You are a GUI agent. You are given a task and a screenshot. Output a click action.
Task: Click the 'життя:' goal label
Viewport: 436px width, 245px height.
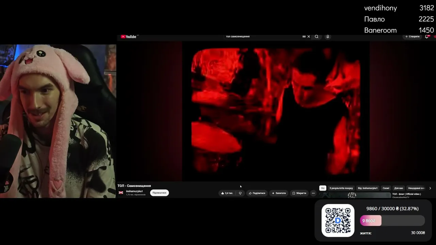pos(365,233)
